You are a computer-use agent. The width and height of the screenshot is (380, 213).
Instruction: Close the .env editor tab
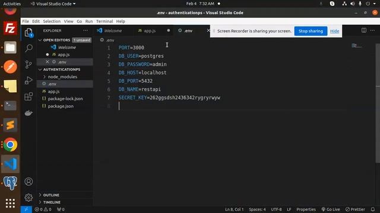(x=208, y=30)
